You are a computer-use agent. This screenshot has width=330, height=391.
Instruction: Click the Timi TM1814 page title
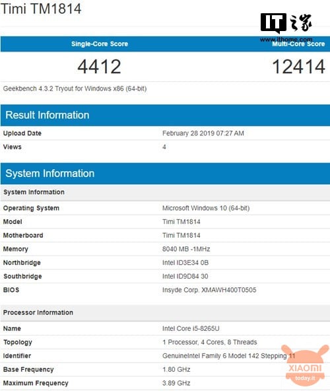[x=41, y=9]
